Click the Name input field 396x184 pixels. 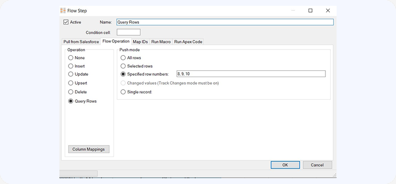[x=225, y=22]
